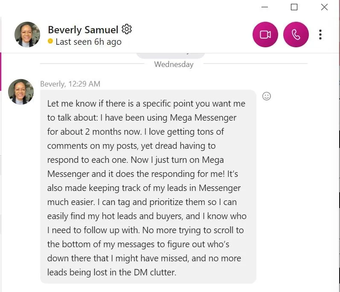Image resolution: width=340 pixels, height=292 pixels.
Task: Click the Beverly, 12:29 AM timestamp
Action: 70,84
